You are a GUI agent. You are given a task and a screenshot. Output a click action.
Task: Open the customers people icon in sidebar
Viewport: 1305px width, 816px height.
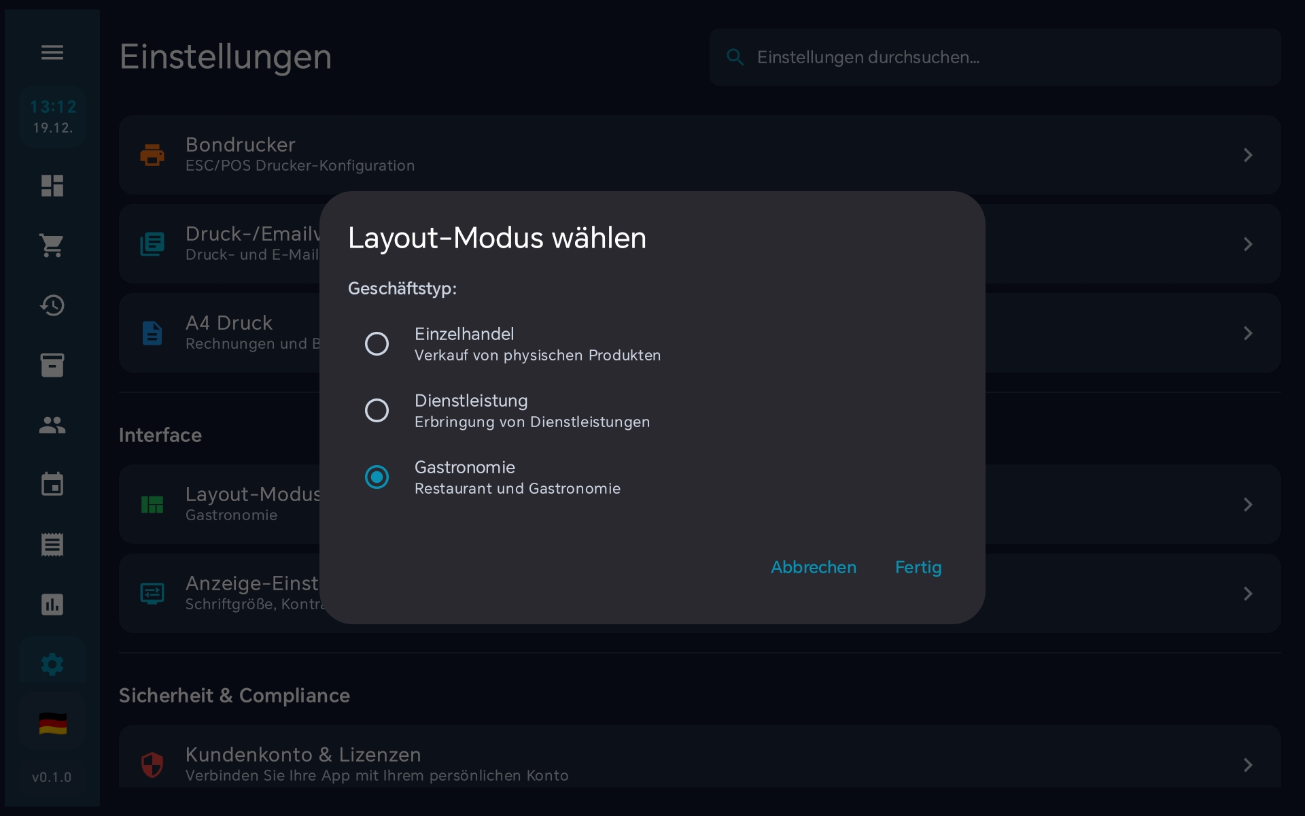point(52,425)
